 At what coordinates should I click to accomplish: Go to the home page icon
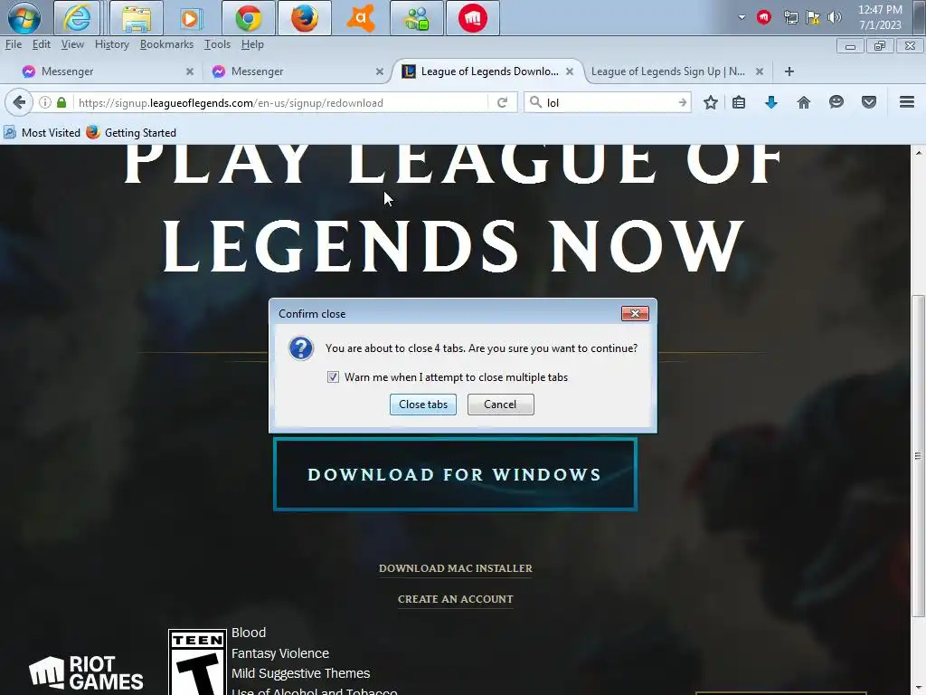803,102
